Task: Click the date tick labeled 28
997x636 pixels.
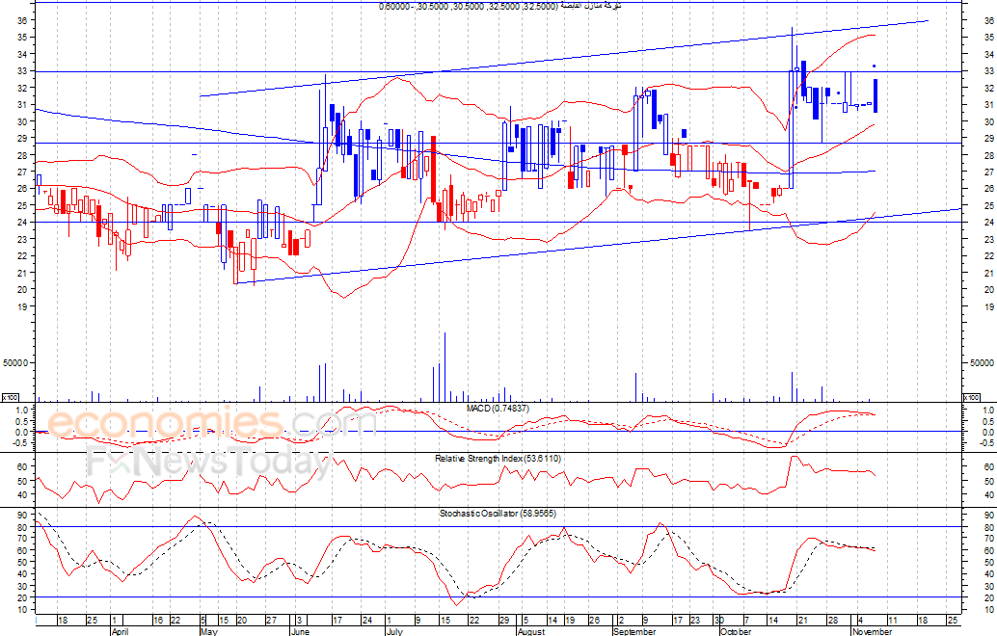Action: point(832,621)
